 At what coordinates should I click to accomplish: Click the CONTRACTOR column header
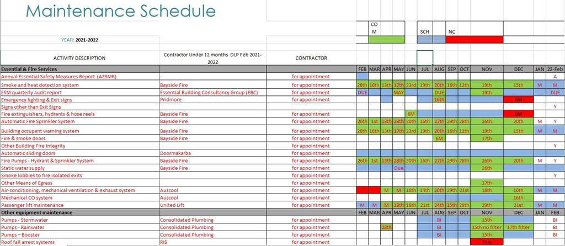coord(311,58)
